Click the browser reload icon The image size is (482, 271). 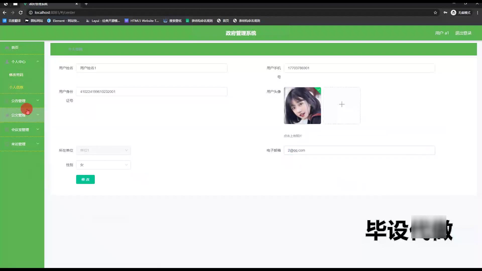21,13
